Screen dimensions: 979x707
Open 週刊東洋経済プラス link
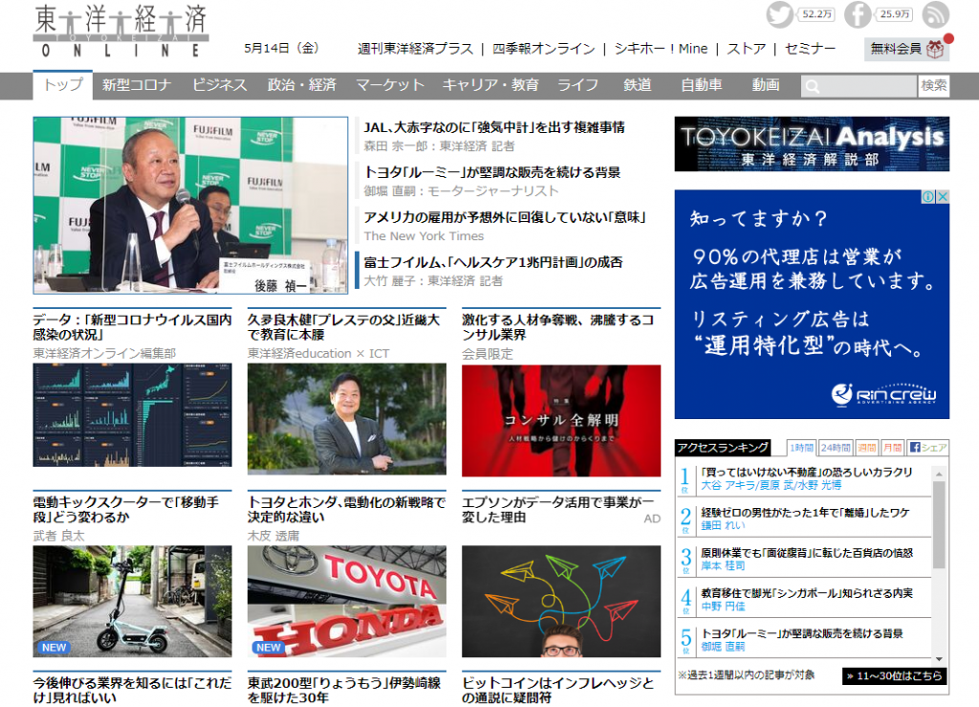[415, 49]
